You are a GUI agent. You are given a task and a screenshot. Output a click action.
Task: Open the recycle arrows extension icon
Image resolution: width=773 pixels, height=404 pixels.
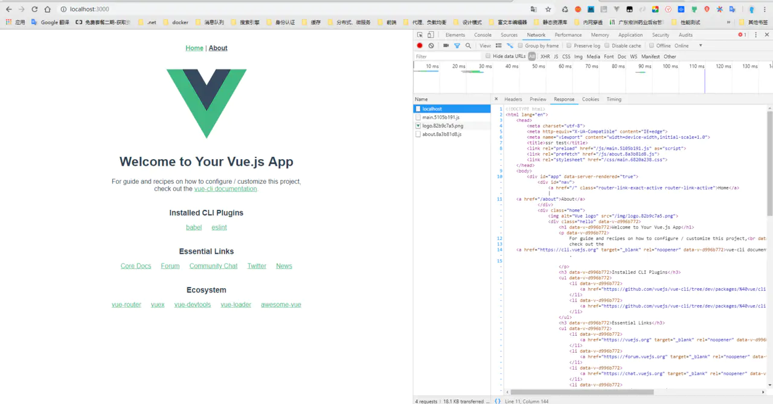coord(565,9)
